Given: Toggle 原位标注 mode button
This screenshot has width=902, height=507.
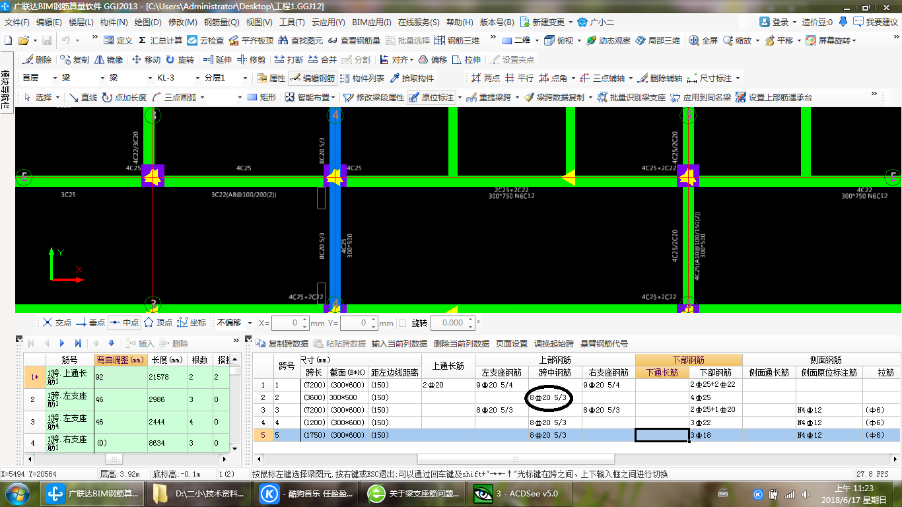Looking at the screenshot, I should click(432, 97).
